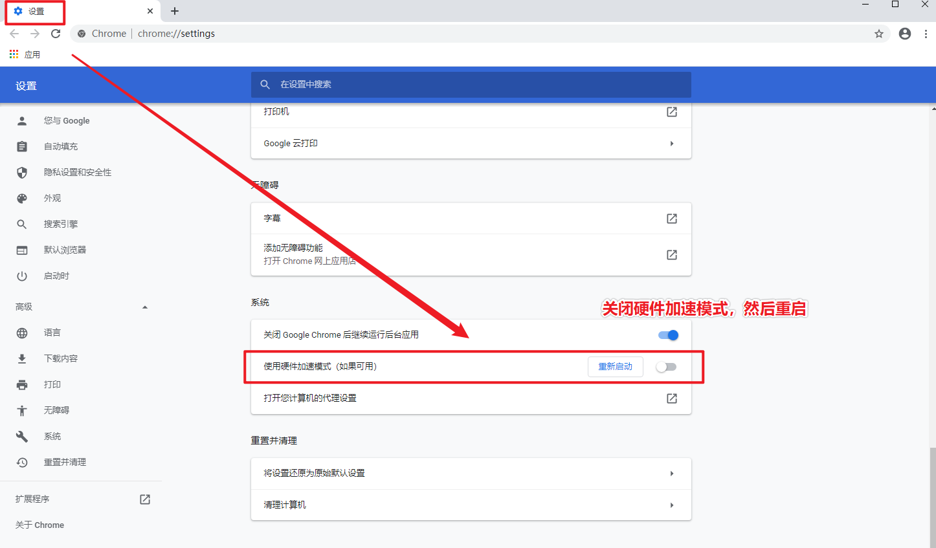Close the Settings tab
936x548 pixels.
(x=150, y=11)
